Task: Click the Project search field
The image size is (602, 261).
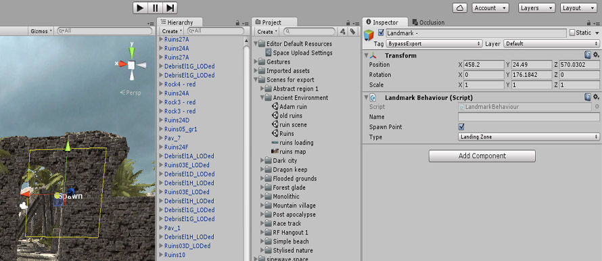Action: point(309,31)
